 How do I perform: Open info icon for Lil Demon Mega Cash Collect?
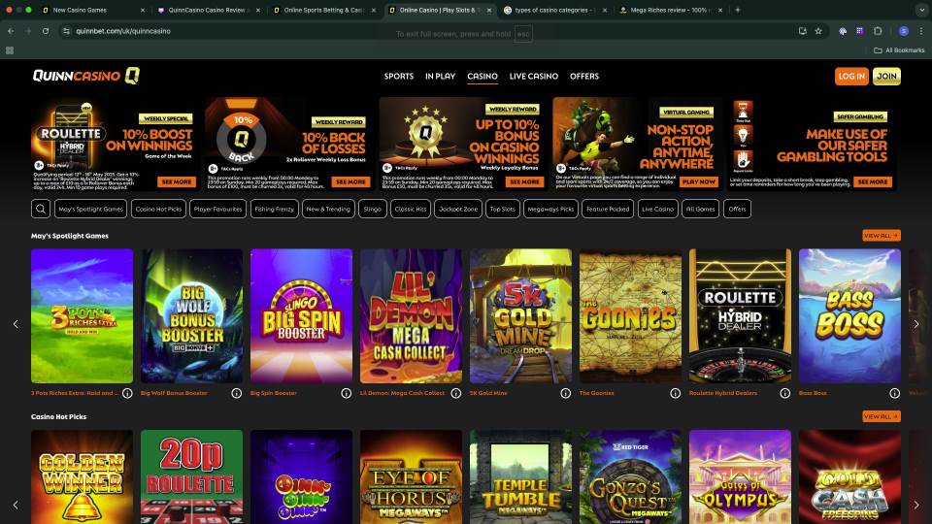(x=456, y=393)
